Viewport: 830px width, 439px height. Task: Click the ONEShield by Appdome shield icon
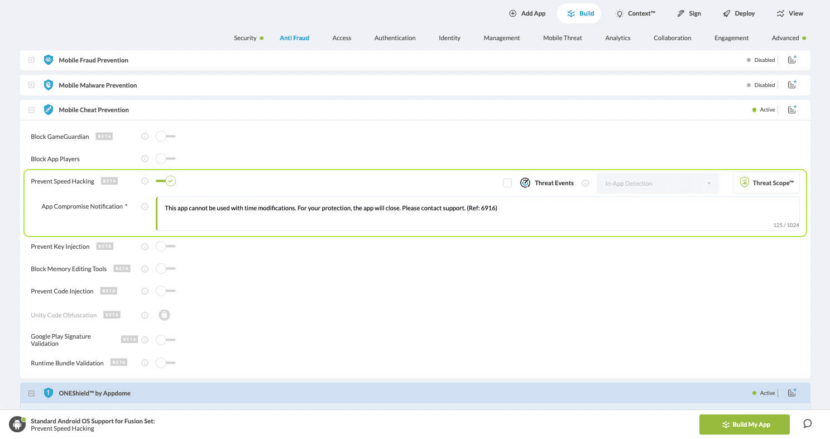point(49,393)
